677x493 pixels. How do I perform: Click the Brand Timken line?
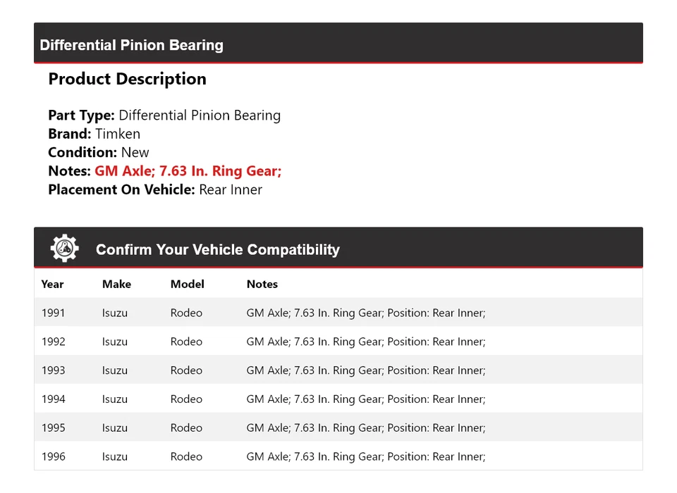pyautogui.click(x=94, y=134)
